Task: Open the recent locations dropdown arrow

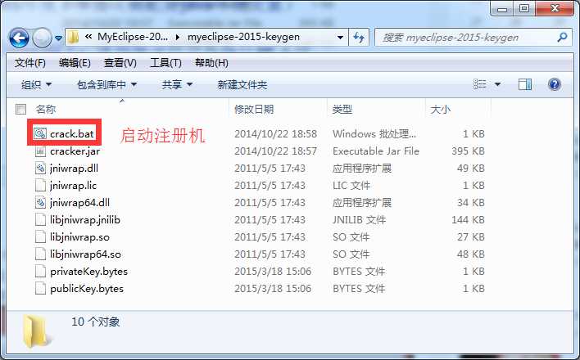Action: coord(58,38)
